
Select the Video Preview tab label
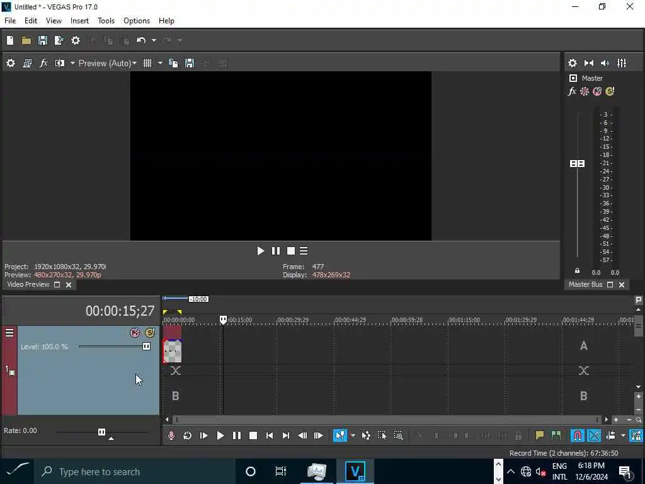(28, 284)
